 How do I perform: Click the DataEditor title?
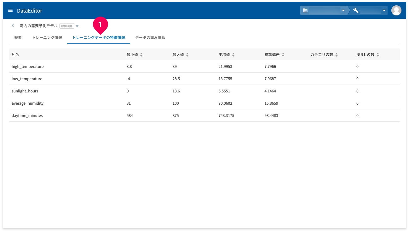pyautogui.click(x=30, y=11)
